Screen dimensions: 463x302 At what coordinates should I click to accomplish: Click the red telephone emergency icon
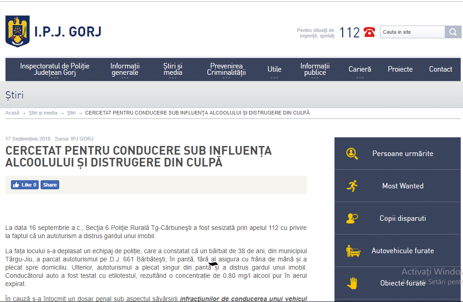[x=369, y=32]
